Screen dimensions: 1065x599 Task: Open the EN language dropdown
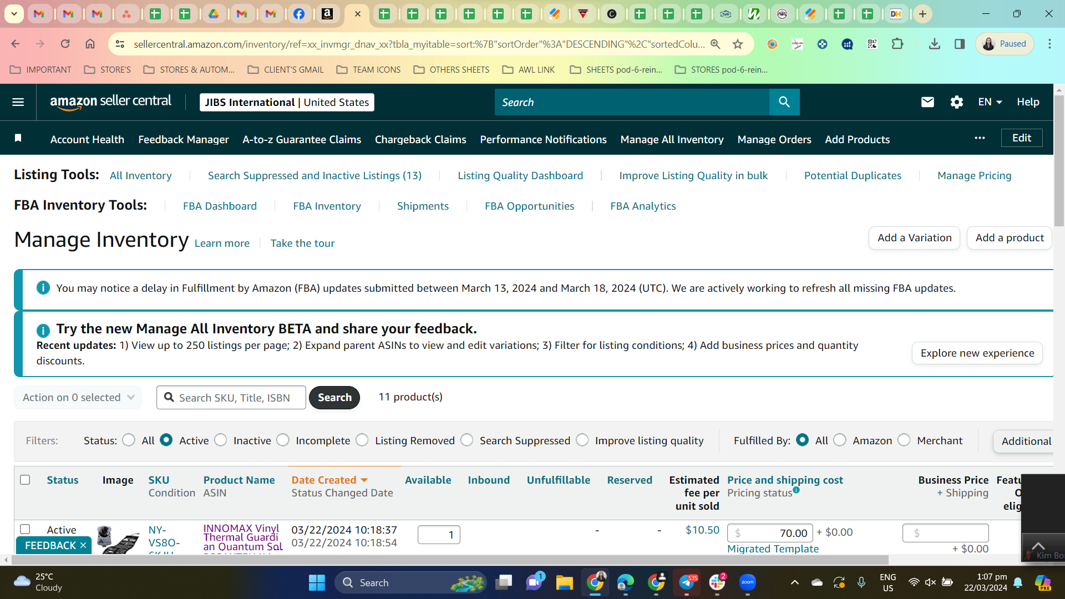pyautogui.click(x=990, y=102)
